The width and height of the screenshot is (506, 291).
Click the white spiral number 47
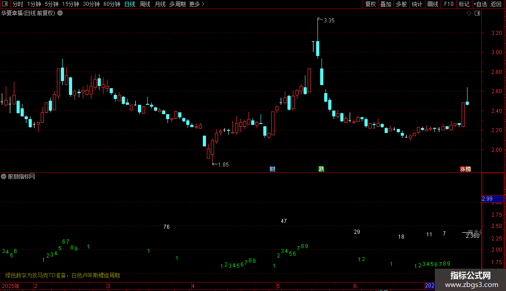tap(283, 221)
